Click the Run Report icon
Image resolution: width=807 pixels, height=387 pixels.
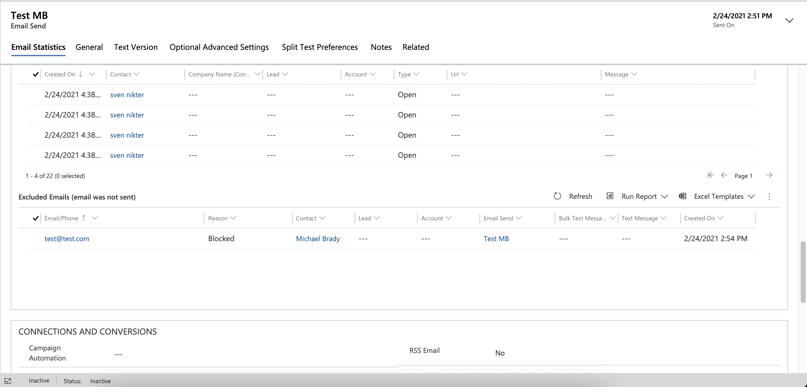point(610,196)
